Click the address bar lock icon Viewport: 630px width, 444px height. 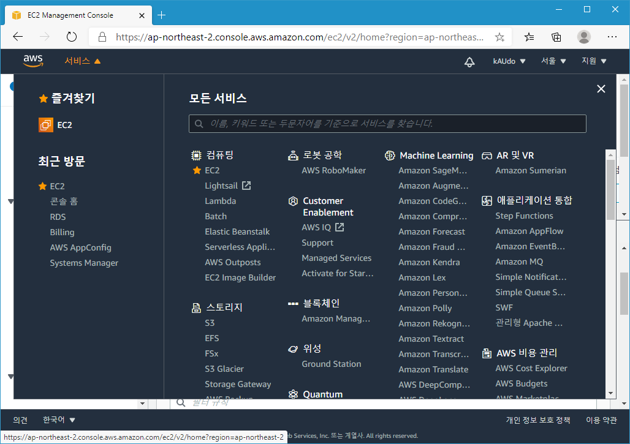pyautogui.click(x=102, y=37)
